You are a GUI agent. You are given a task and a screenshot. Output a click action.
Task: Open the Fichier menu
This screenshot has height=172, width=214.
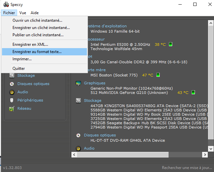9,13
